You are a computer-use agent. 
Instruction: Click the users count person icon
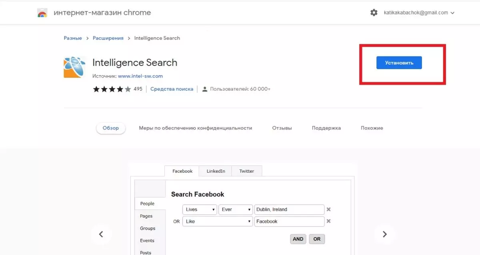(205, 89)
